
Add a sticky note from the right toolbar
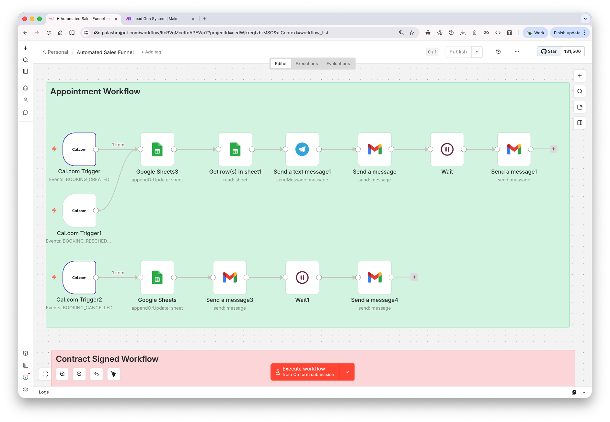click(x=580, y=107)
